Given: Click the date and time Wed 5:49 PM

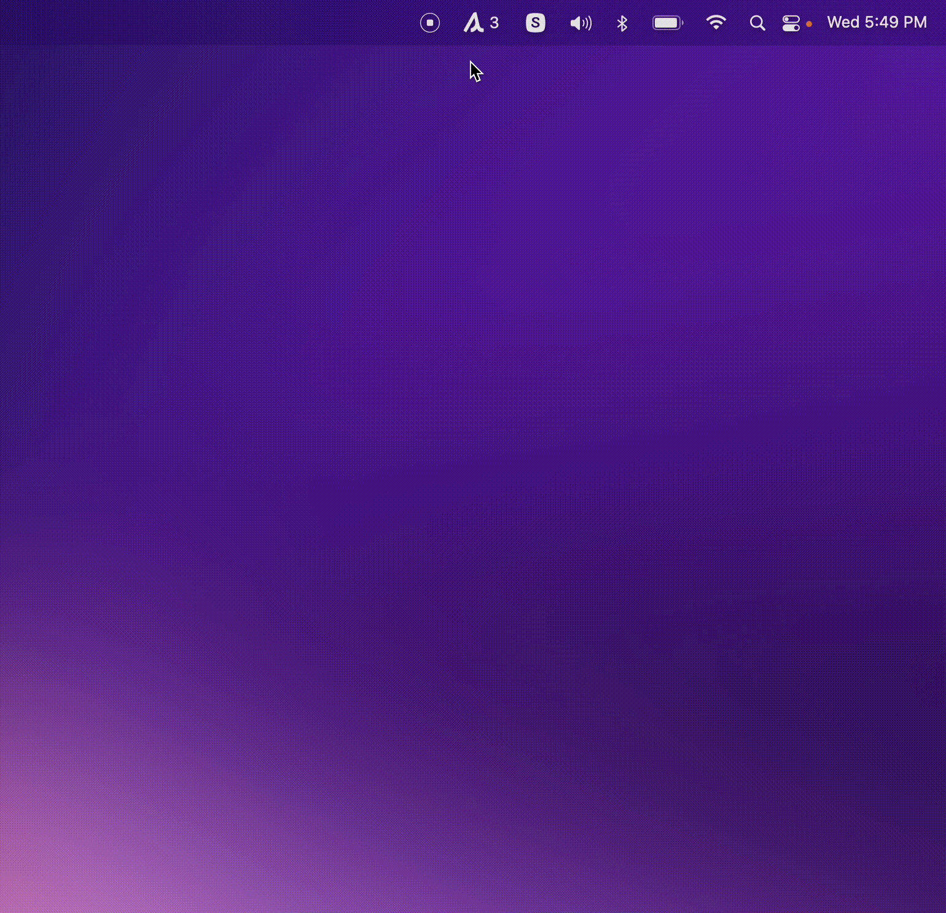Looking at the screenshot, I should click(x=877, y=23).
